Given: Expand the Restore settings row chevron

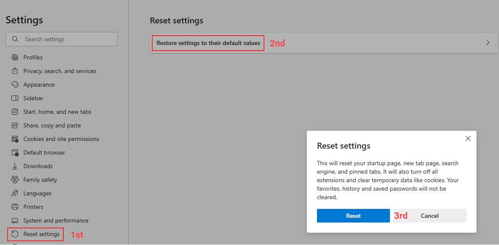Looking at the screenshot, I should pos(488,43).
